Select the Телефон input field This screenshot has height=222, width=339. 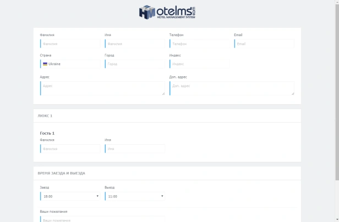199,44
